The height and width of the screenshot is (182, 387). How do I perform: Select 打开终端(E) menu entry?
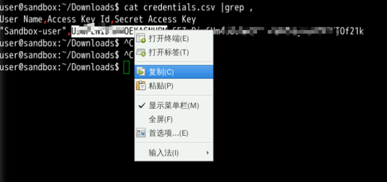[169, 39]
